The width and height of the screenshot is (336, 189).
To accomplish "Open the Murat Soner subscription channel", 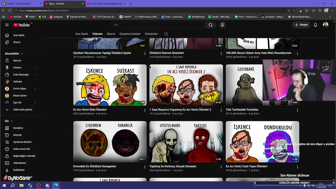I will click(20, 96).
